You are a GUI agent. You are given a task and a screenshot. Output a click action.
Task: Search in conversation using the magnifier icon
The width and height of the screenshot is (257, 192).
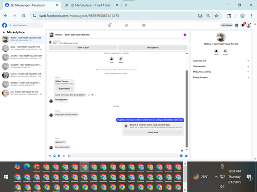225,51
